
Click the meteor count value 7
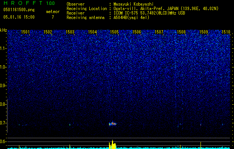point(53,17)
